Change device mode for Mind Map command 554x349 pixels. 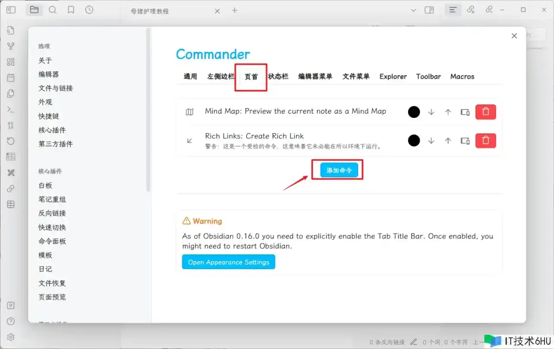coord(465,112)
